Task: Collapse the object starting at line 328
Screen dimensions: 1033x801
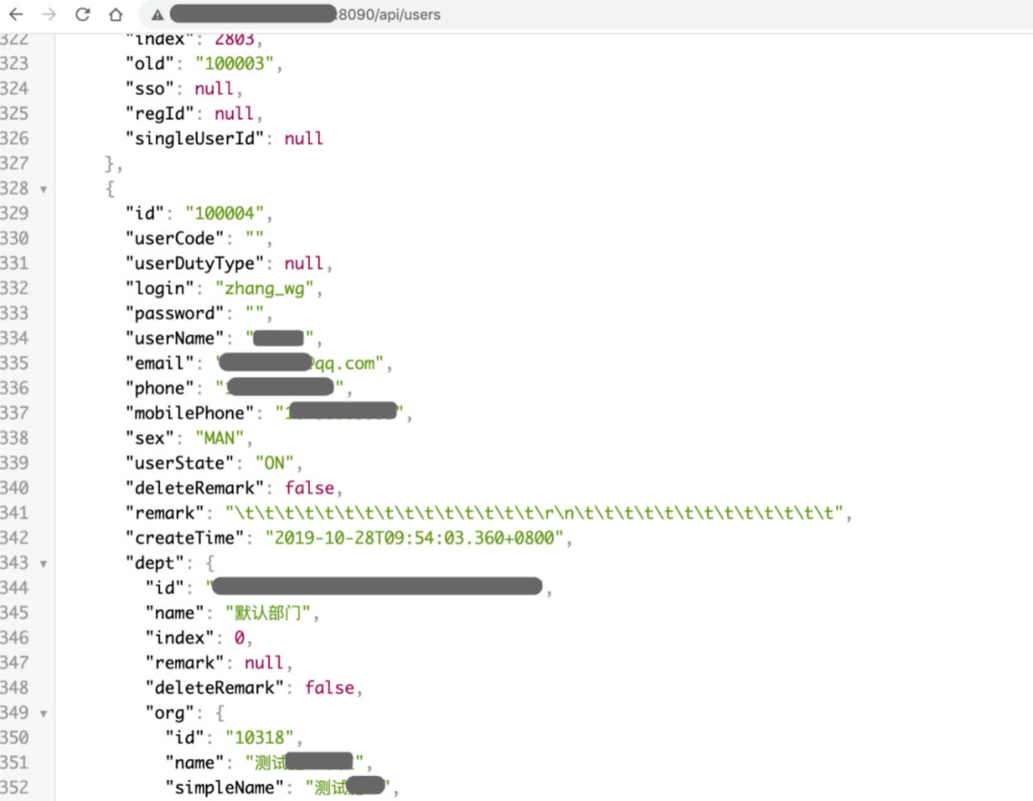Action: point(43,189)
